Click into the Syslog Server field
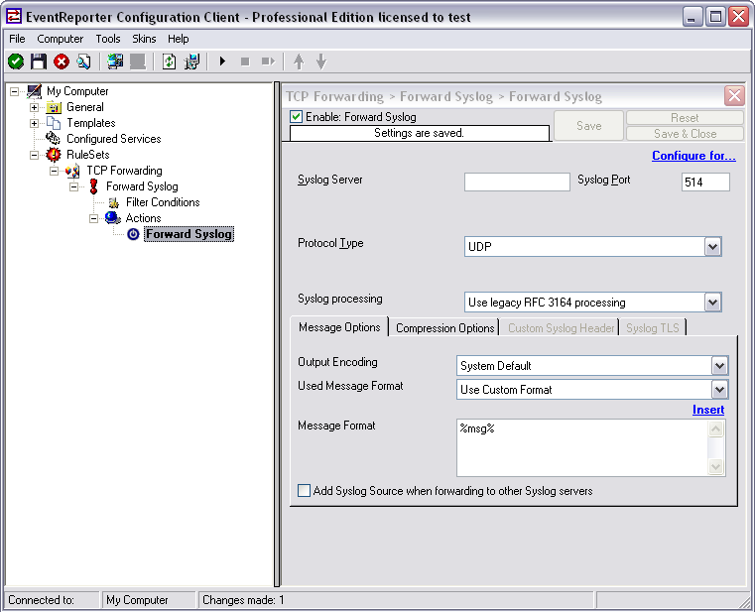This screenshot has height=612, width=755. click(x=517, y=182)
